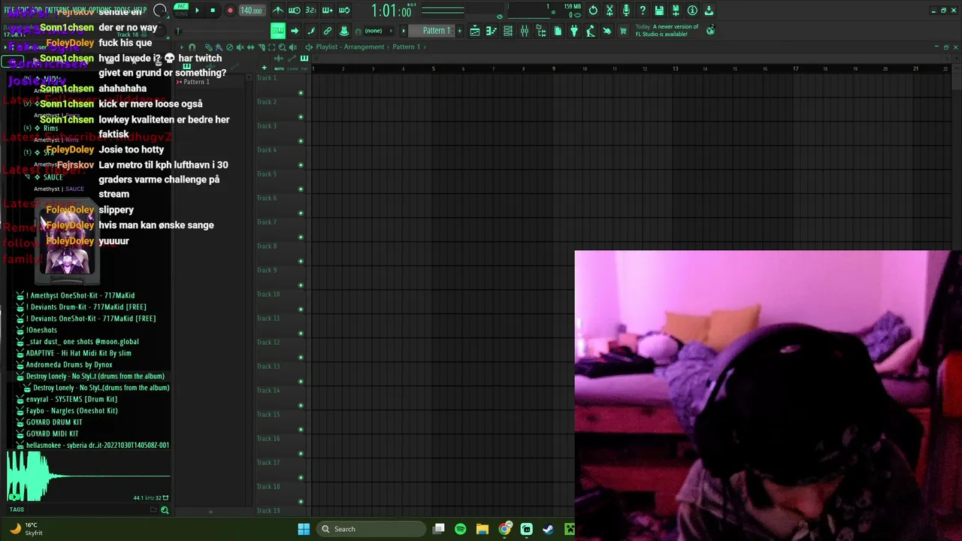This screenshot has height=541, width=962.
Task: Select the Delete tool in Playlist
Action: point(229,47)
